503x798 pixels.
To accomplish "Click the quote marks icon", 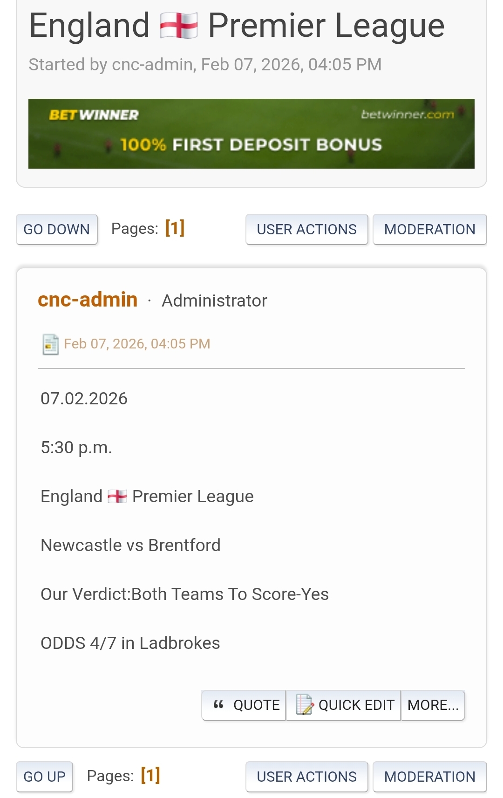I will pyautogui.click(x=218, y=705).
